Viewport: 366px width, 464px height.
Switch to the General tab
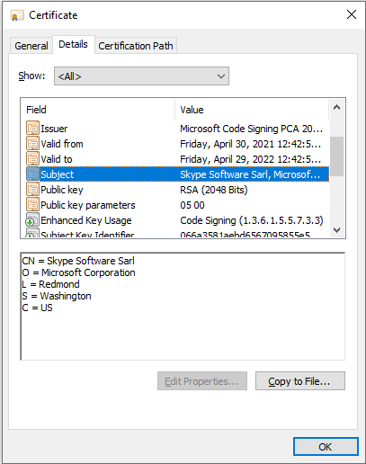click(31, 46)
